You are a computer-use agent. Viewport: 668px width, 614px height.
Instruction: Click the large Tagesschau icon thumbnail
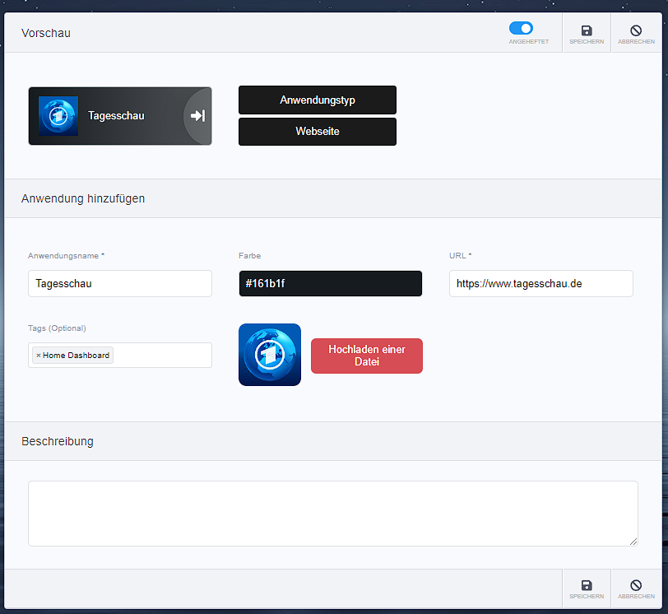pos(269,355)
